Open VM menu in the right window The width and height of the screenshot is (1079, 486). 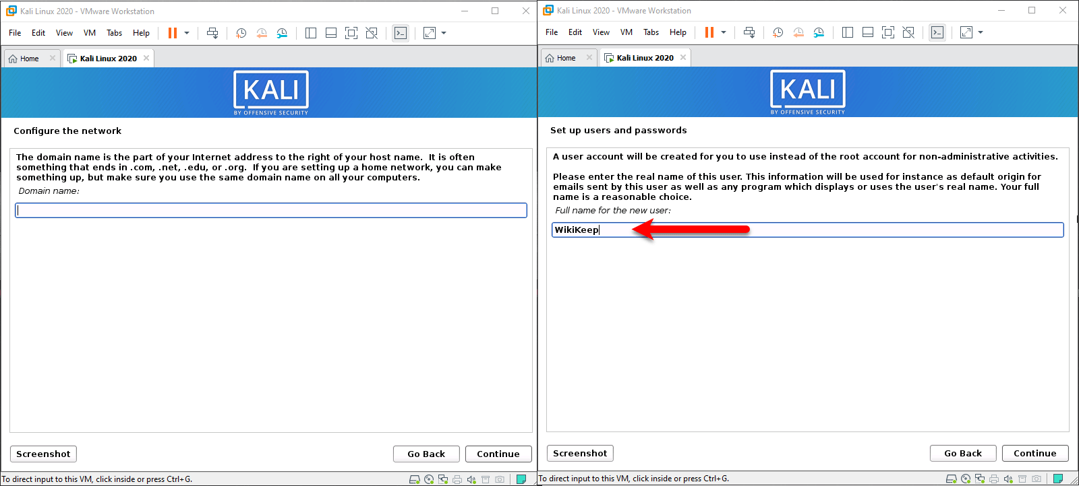point(626,32)
